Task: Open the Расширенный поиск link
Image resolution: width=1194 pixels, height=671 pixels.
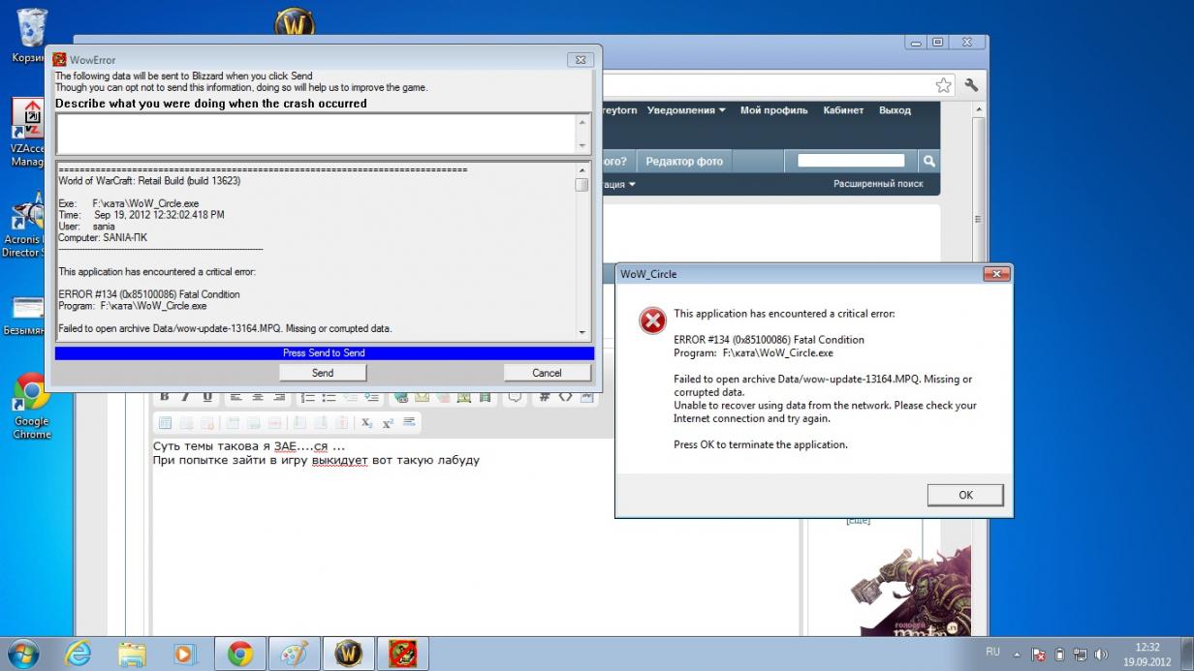Action: [x=878, y=184]
